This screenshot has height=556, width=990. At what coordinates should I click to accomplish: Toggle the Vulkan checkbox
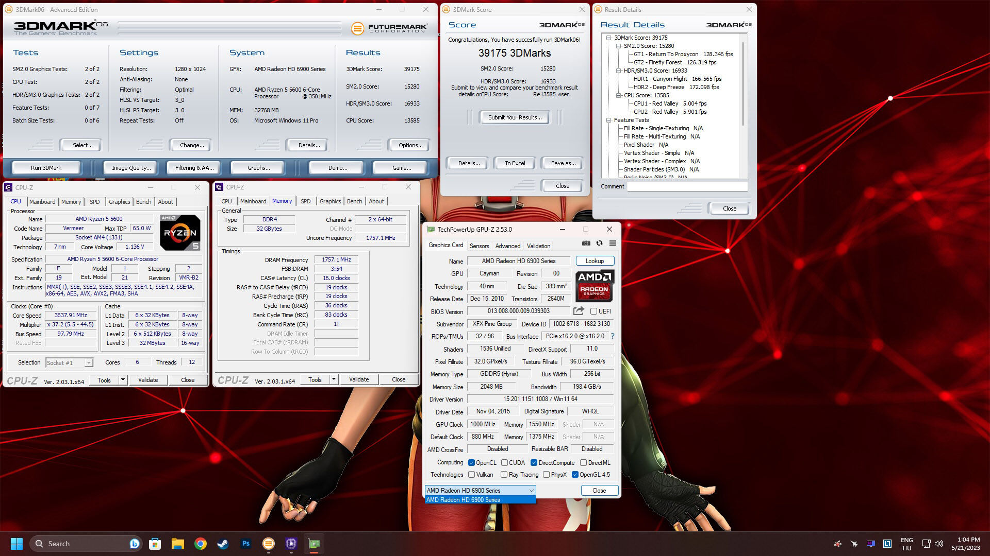pyautogui.click(x=471, y=475)
